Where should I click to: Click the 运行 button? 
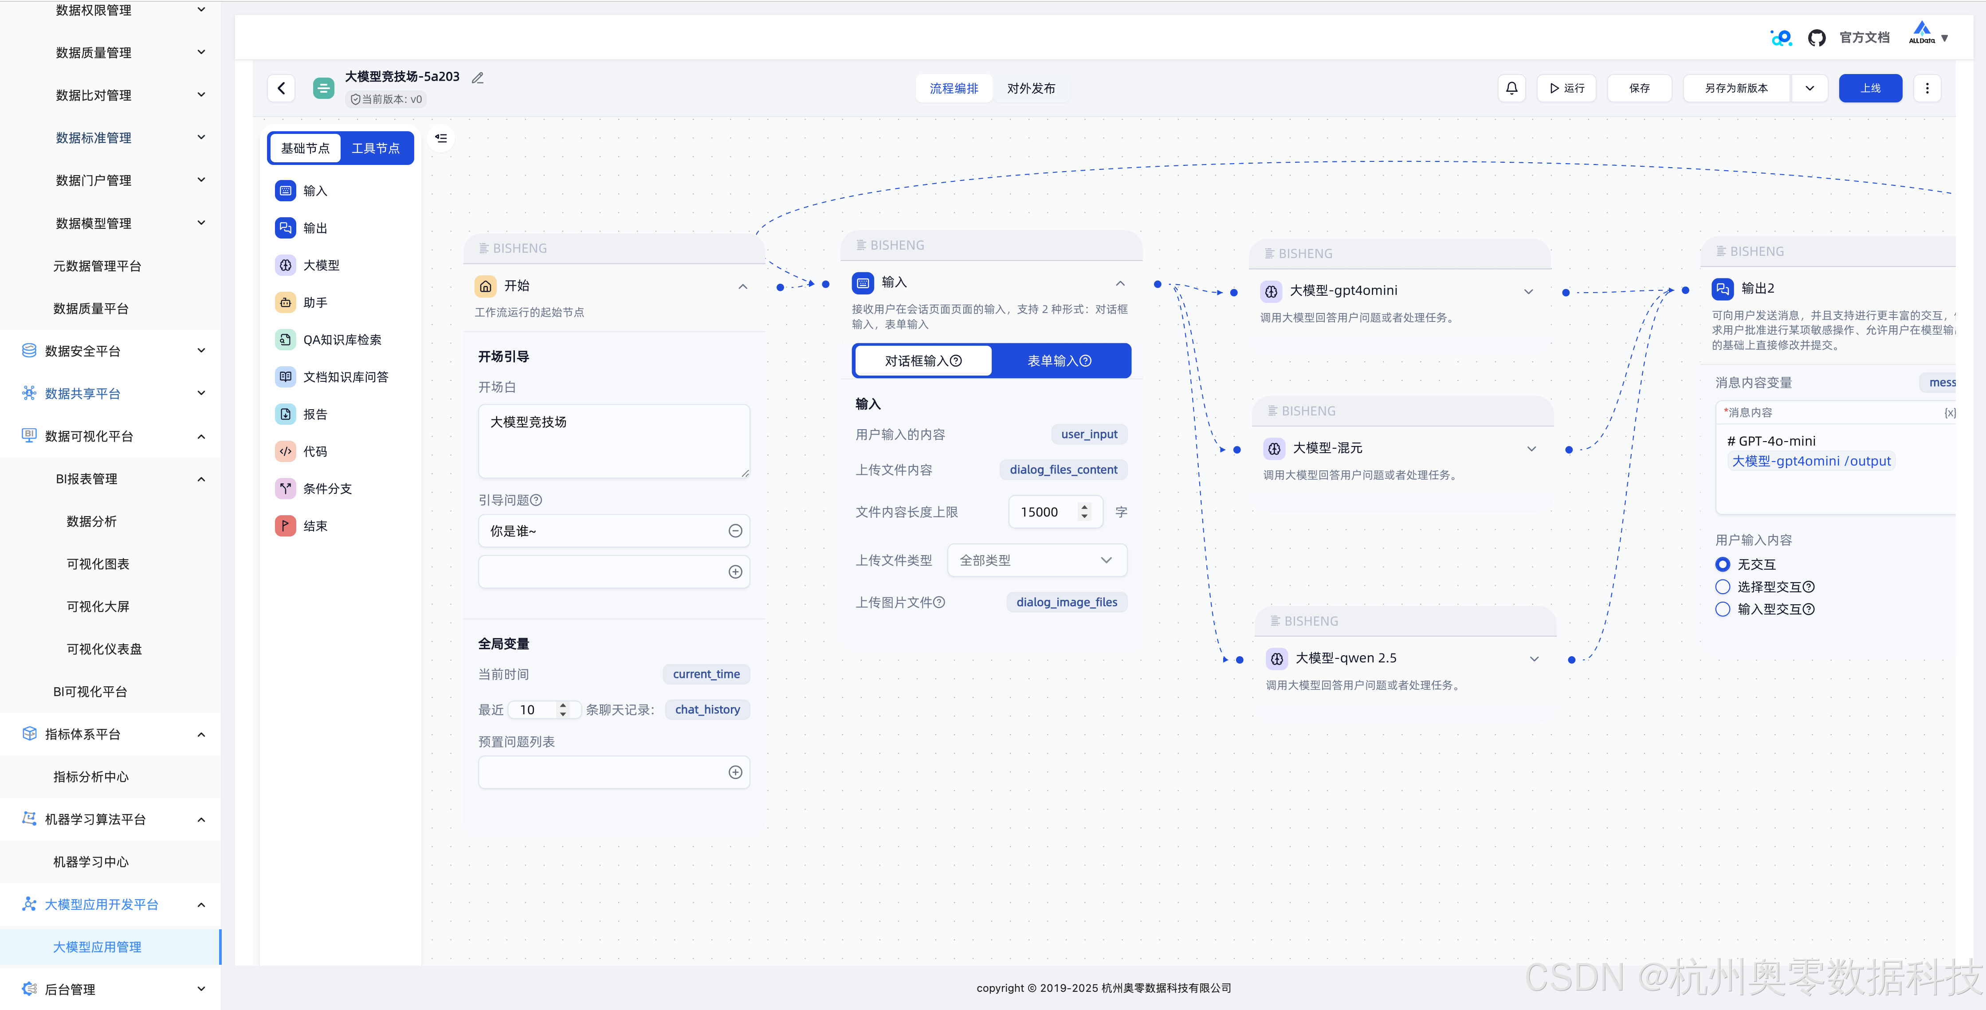tap(1566, 88)
